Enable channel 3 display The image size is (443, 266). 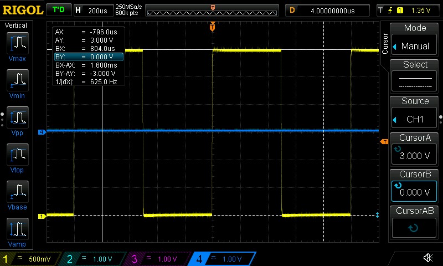coord(159,259)
